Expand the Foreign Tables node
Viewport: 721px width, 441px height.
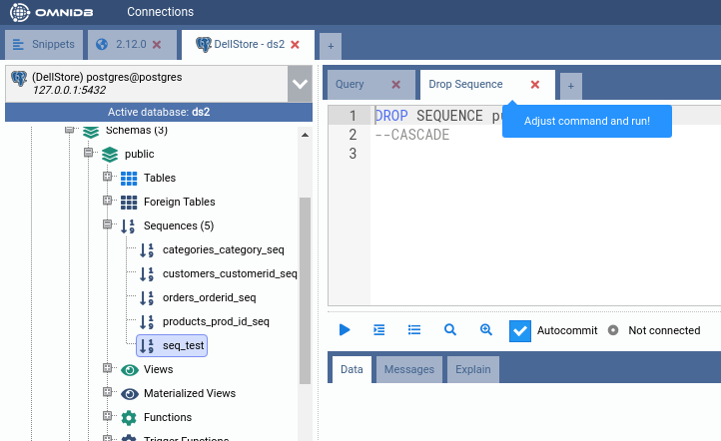108,201
